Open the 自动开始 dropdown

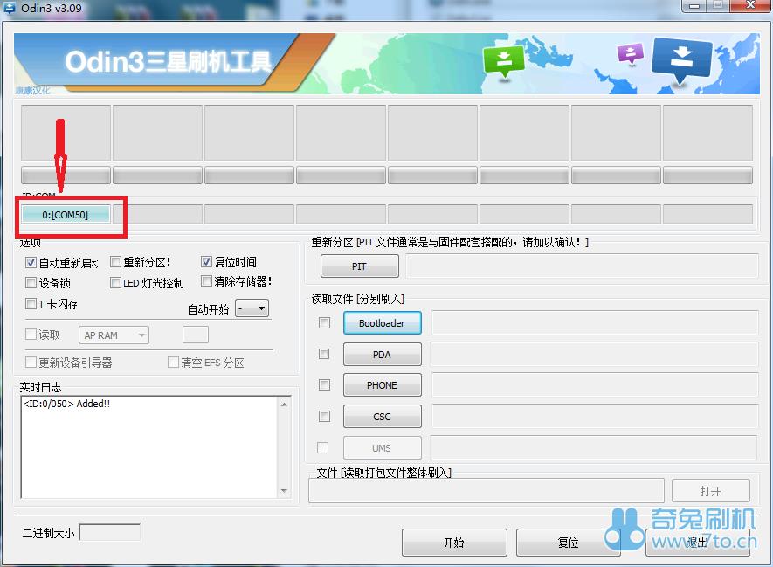[x=252, y=308]
